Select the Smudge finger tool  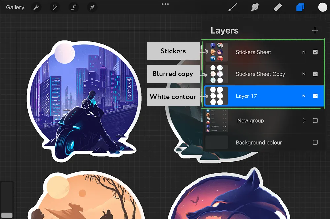255,7
